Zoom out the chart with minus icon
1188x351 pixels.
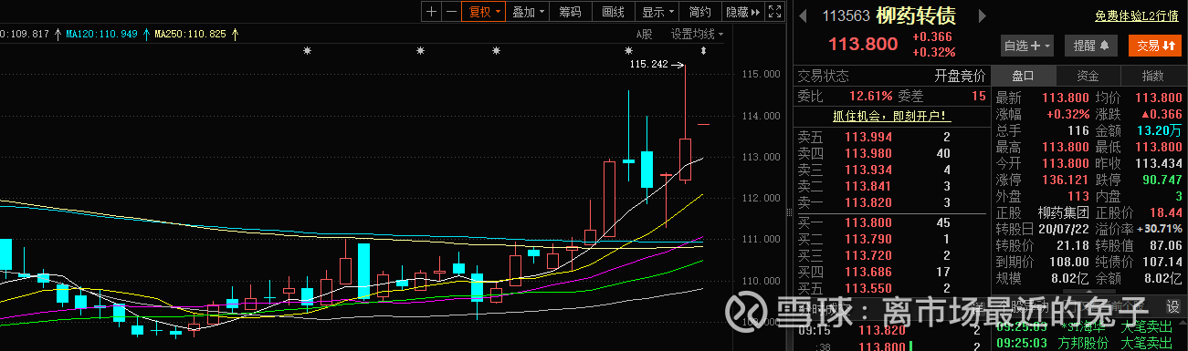pos(451,12)
